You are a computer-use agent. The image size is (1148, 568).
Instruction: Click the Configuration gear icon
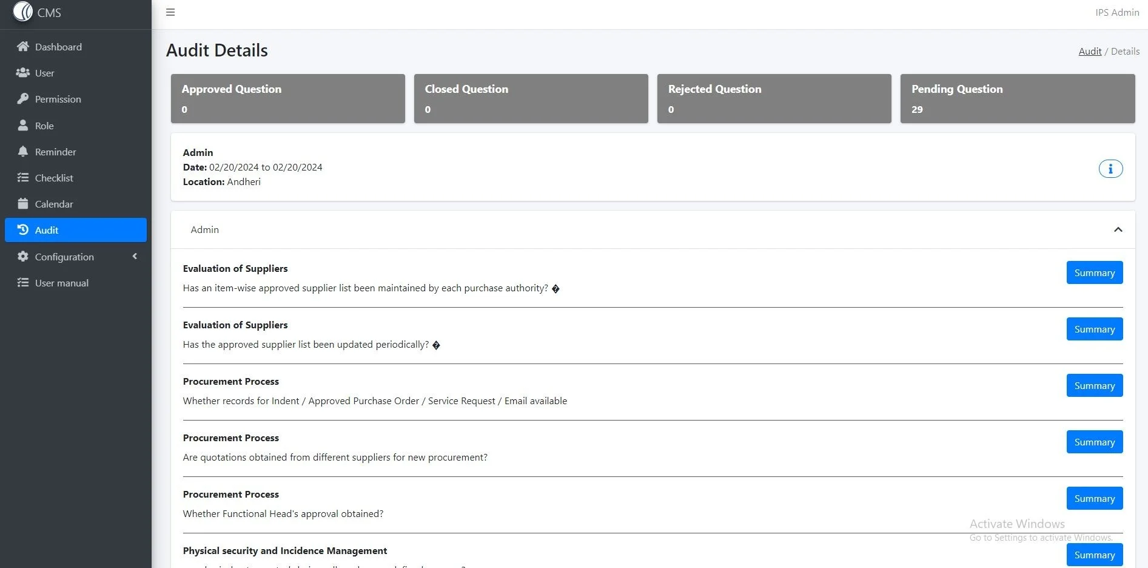(23, 257)
